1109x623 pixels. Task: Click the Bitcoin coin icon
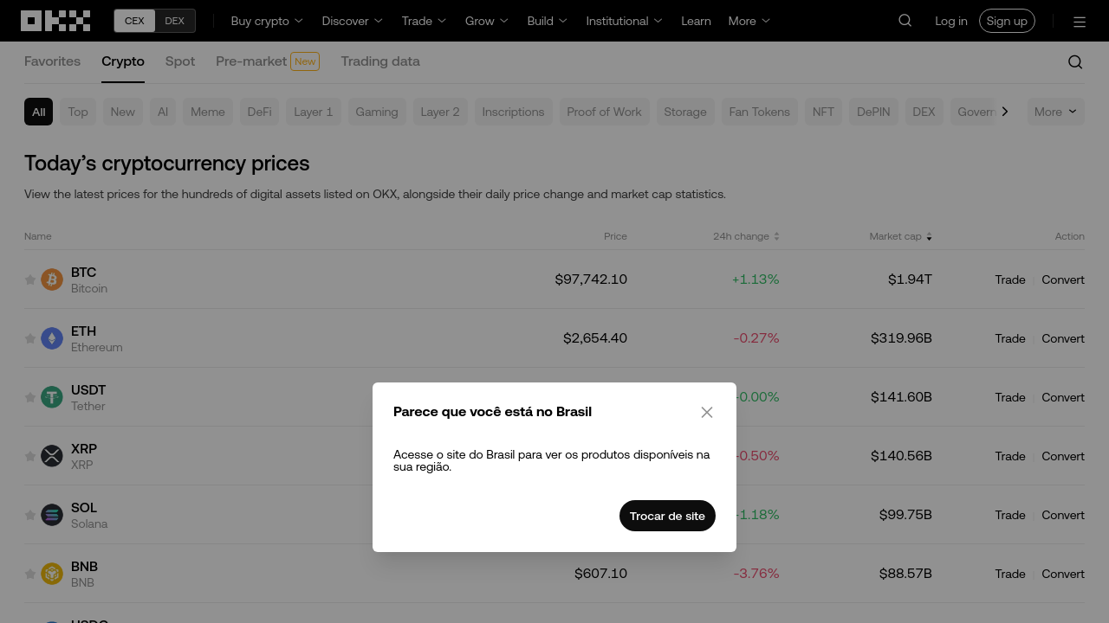(52, 279)
